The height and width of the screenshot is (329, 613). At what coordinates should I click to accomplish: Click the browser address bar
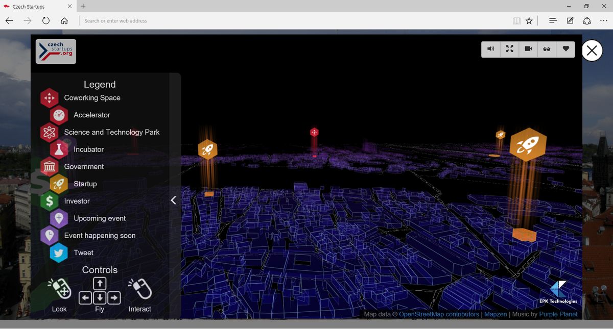pos(291,21)
